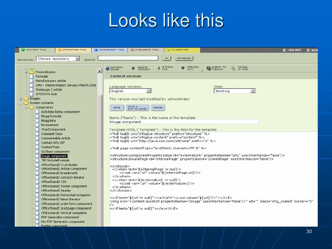Select Officestand2 Vertical navigation
This screenshot has height=249, width=332.
pyautogui.click(x=64, y=213)
